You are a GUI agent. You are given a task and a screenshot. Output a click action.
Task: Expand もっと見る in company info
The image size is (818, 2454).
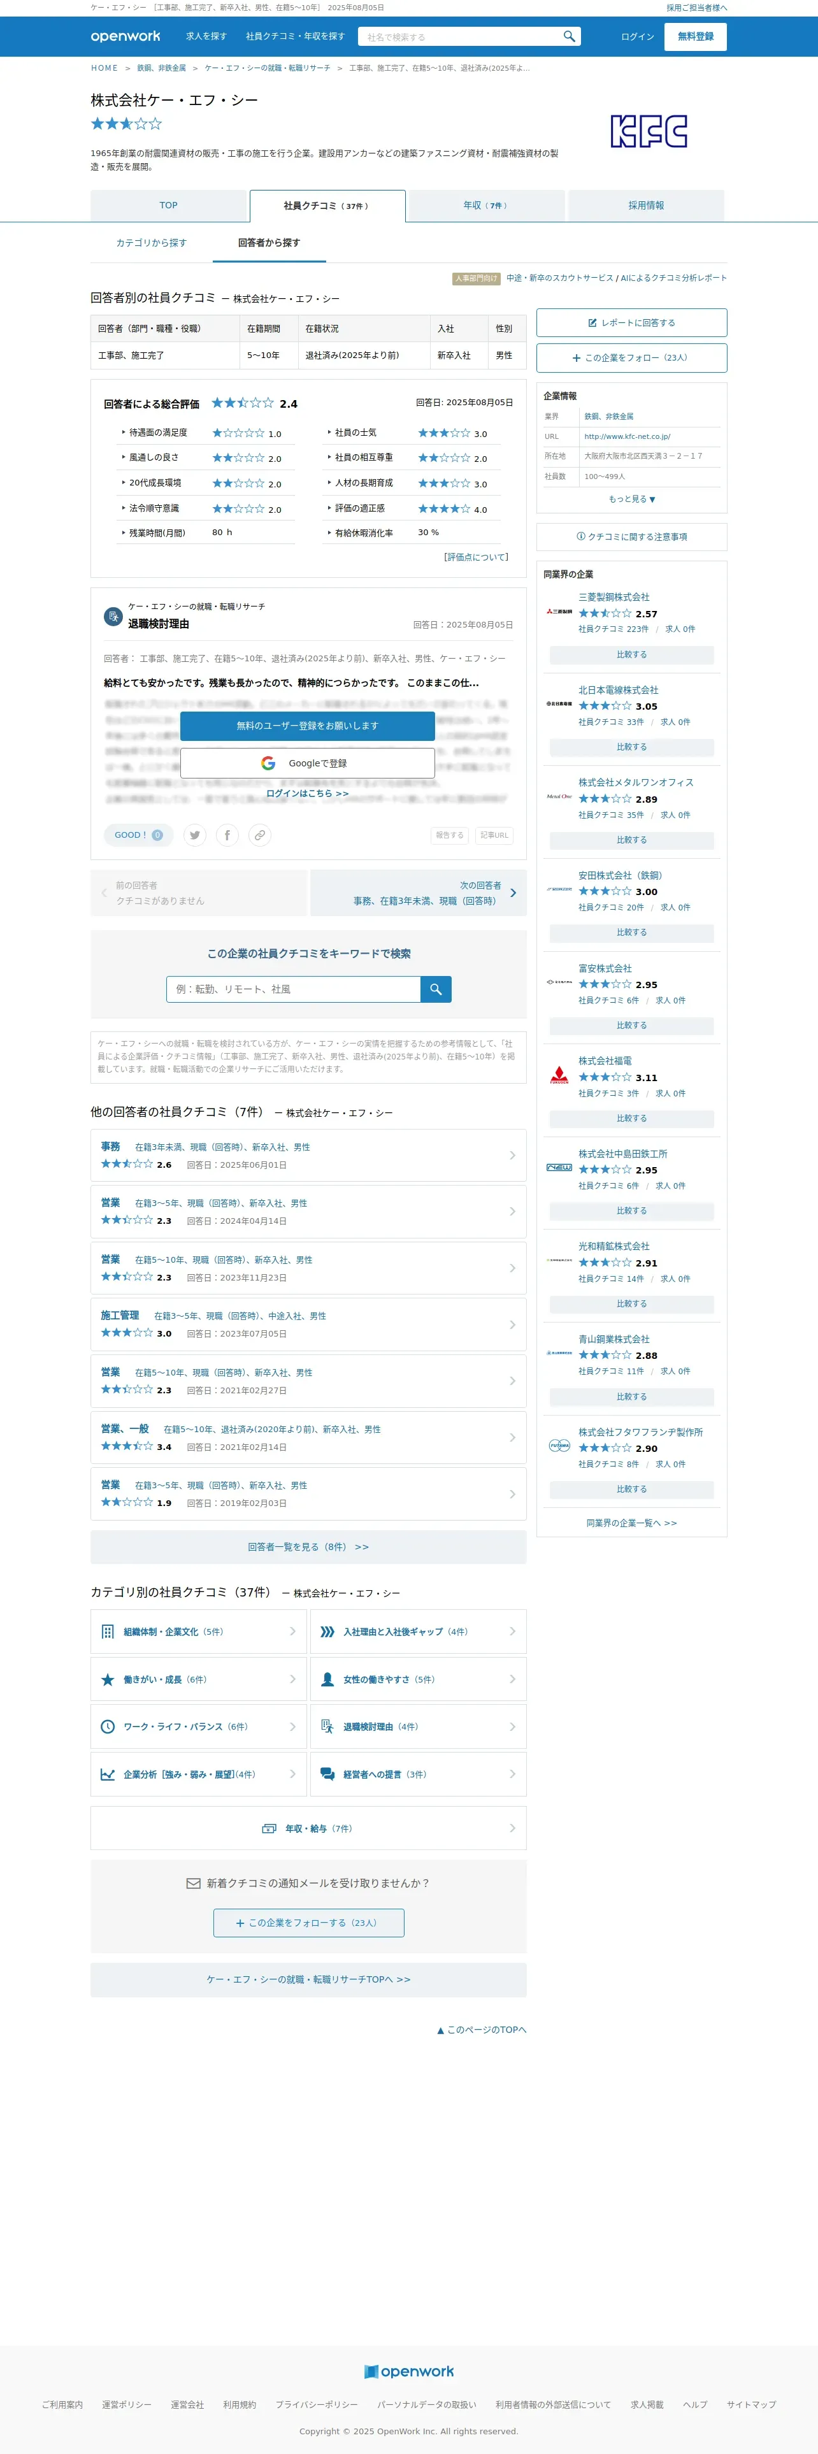pyautogui.click(x=631, y=498)
